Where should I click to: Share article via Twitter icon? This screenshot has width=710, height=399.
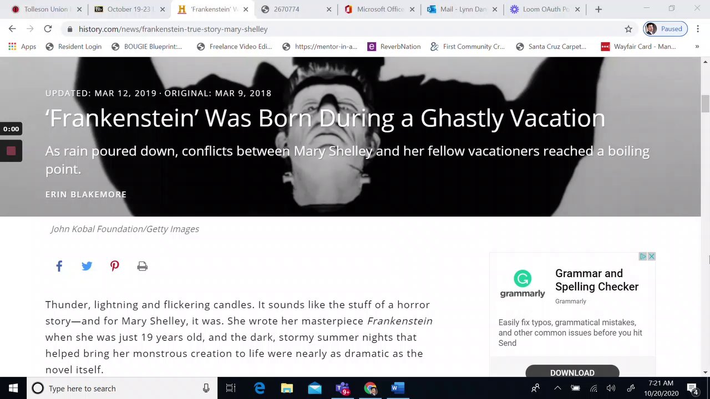coord(87,266)
